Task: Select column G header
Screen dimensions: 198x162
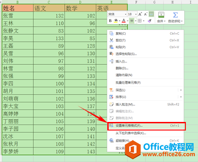Action: click(154, 2)
